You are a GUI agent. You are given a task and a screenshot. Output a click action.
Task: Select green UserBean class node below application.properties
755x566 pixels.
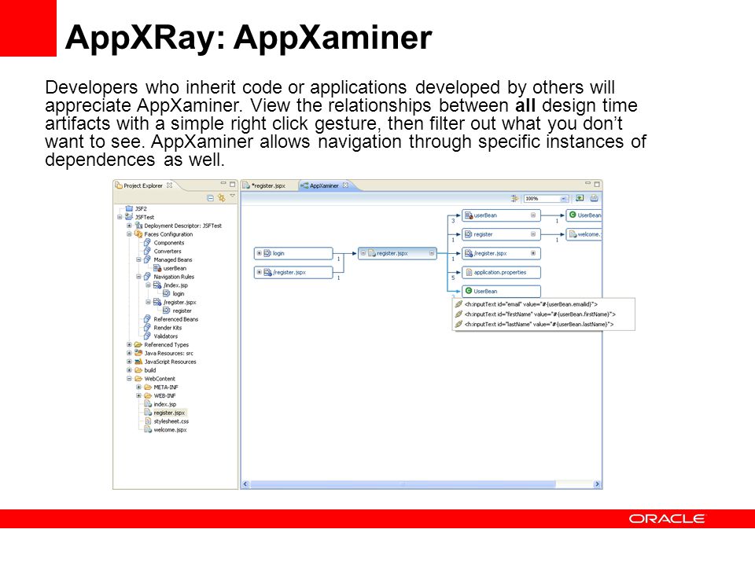click(501, 291)
